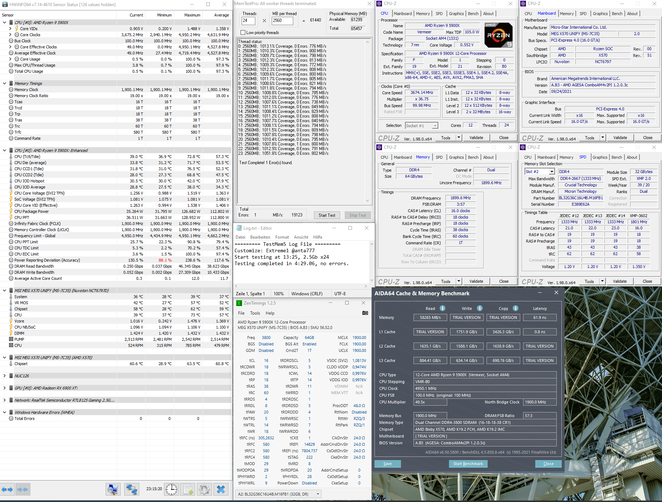Click the MemTestPro thread status vertical scrollbar
The height and width of the screenshot is (502, 662).
click(367, 121)
